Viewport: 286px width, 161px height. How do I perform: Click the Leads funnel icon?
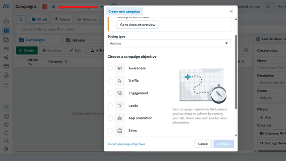tap(120, 106)
